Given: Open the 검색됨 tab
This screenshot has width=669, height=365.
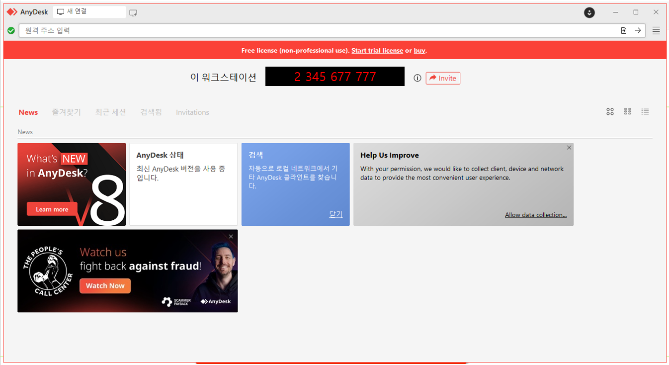Looking at the screenshot, I should tap(151, 112).
